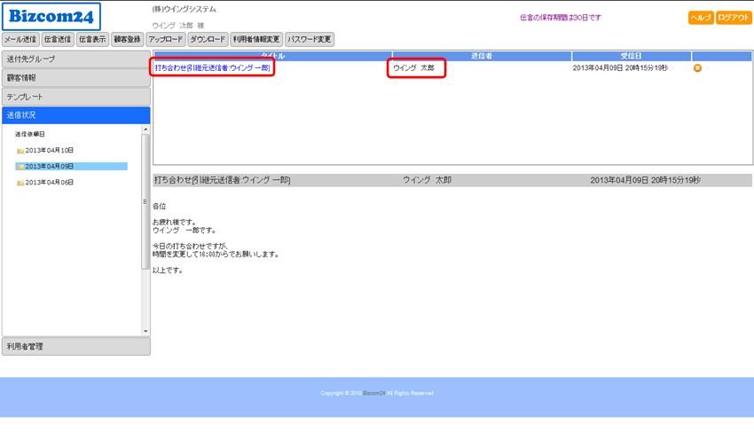
Task: Open 利用者情報変更 settings
Action: [x=256, y=39]
